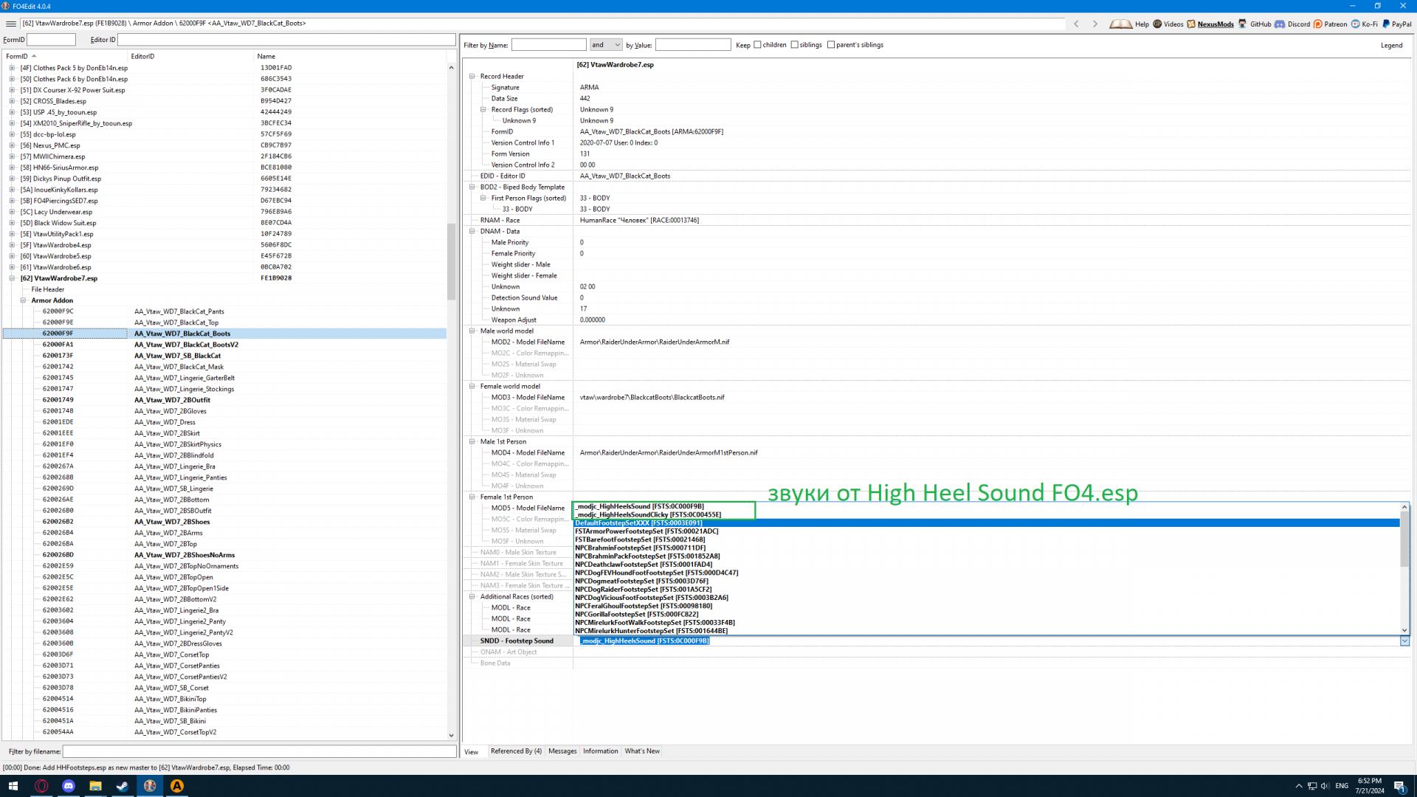The image size is (1417, 797).
Task: Click the NexusMods toolbar icon
Action: click(x=1191, y=24)
